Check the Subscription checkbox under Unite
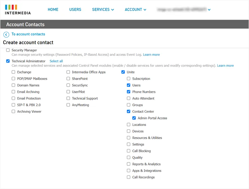Viewport: 249px width, 189px height. (x=128, y=79)
